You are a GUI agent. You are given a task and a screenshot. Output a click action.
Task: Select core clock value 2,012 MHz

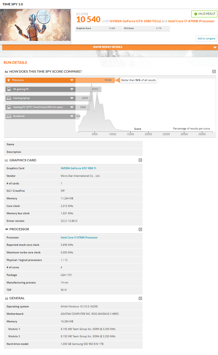pyautogui.click(x=67, y=206)
